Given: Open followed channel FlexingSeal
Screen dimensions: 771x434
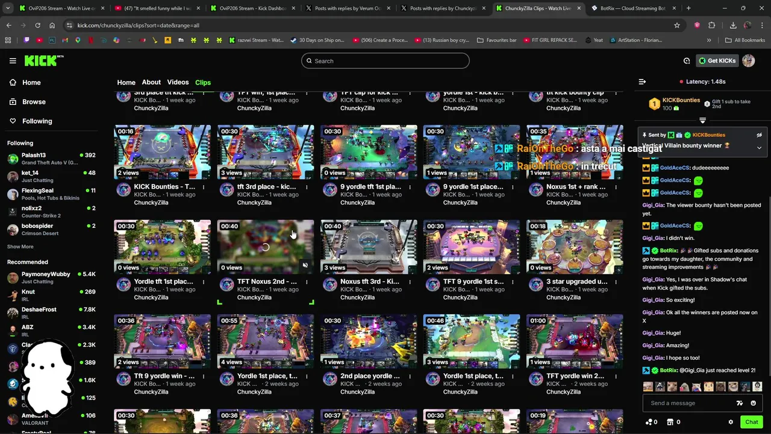Looking at the screenshot, I should (x=52, y=194).
